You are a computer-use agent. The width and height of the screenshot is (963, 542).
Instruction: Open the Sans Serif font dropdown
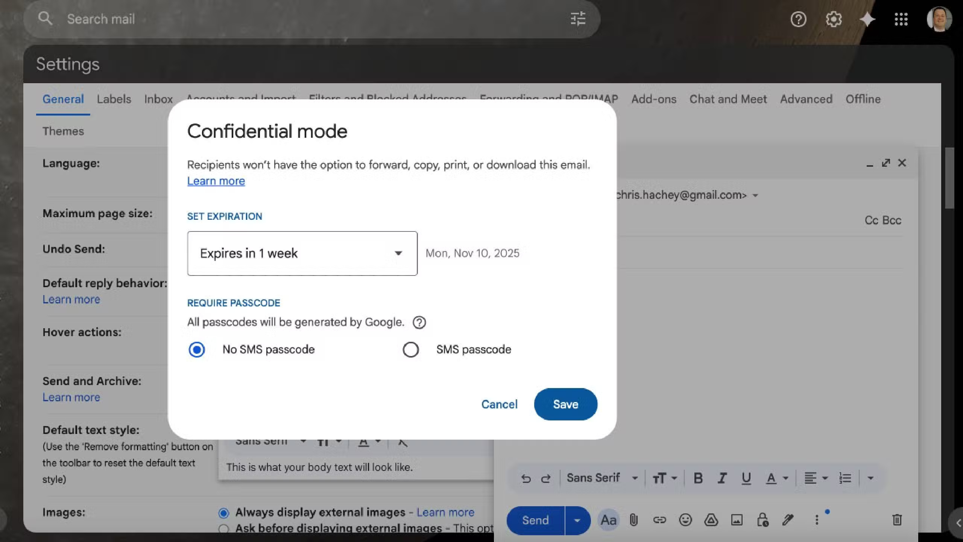(x=602, y=478)
